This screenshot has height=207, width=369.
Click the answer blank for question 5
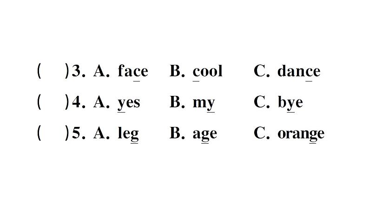point(53,133)
